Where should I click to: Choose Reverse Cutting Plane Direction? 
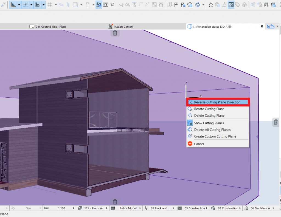pyautogui.click(x=218, y=102)
